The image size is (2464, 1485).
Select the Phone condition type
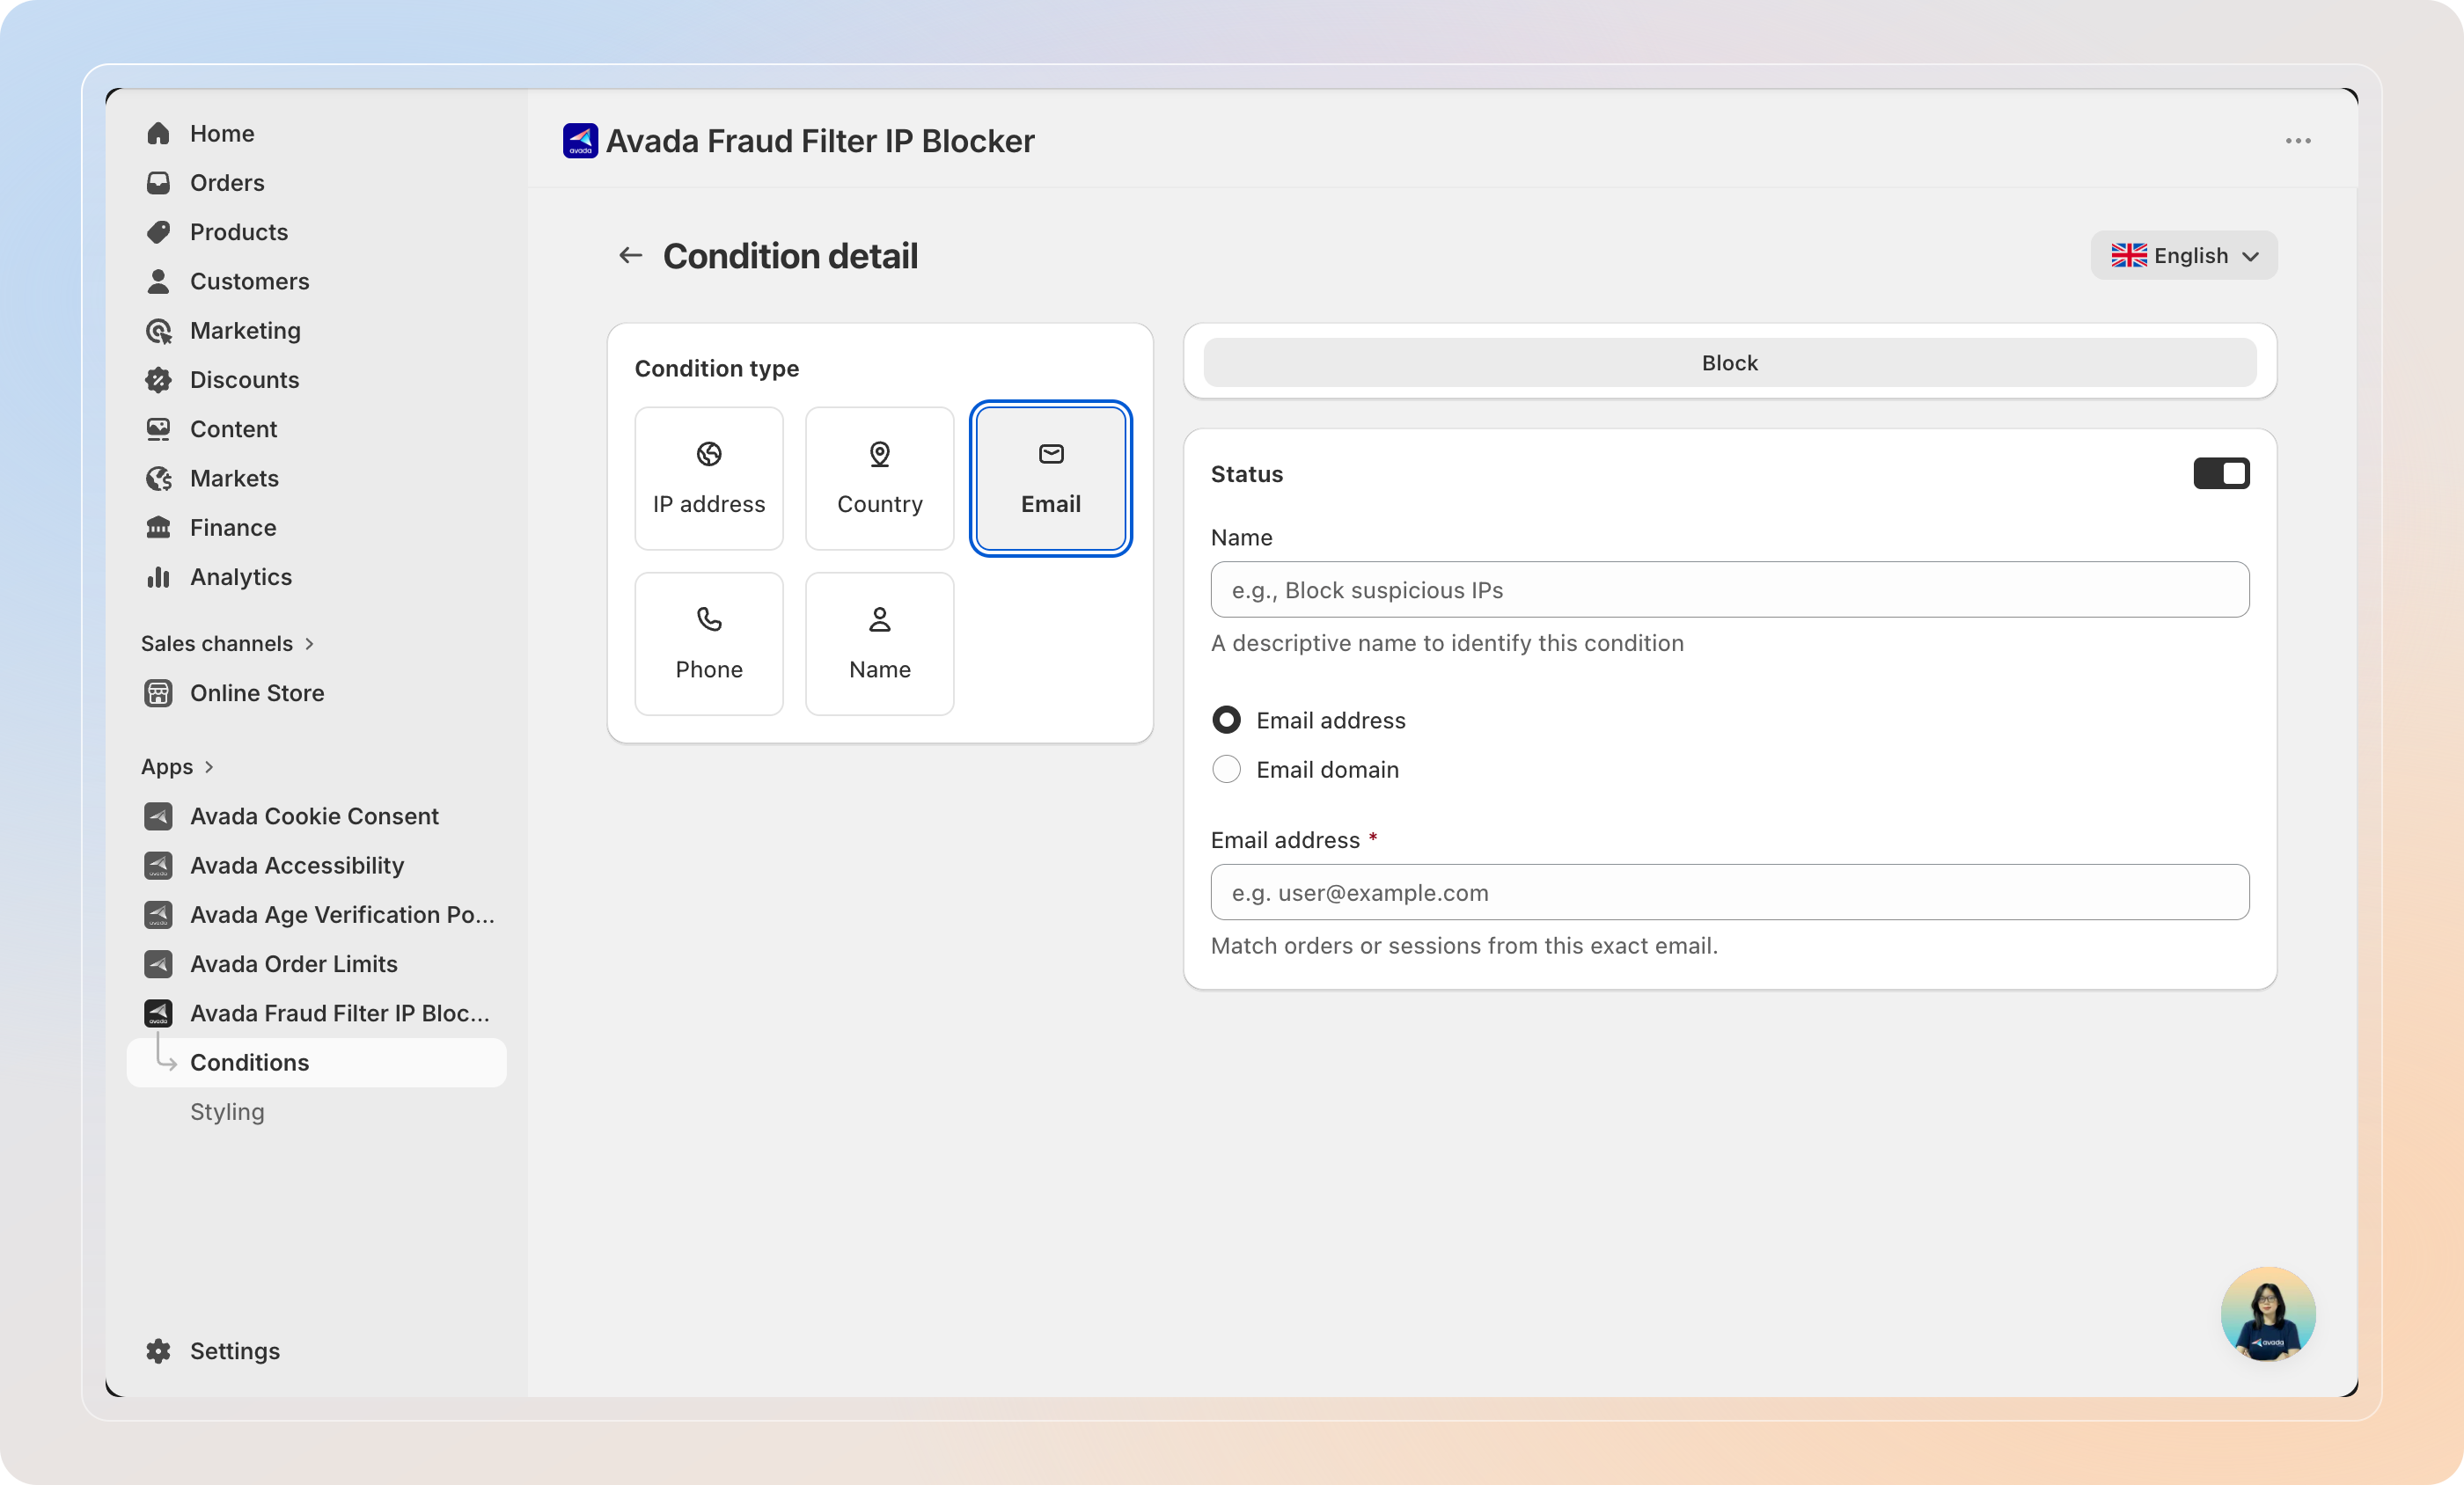pos(709,644)
